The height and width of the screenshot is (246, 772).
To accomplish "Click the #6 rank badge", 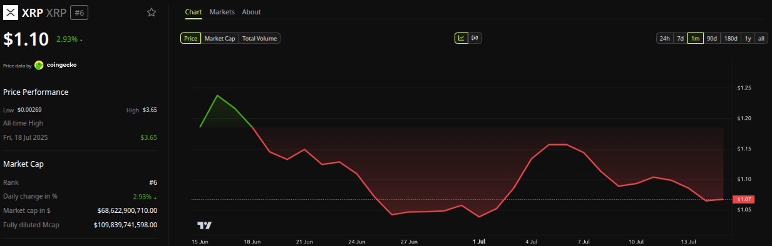I will point(80,12).
